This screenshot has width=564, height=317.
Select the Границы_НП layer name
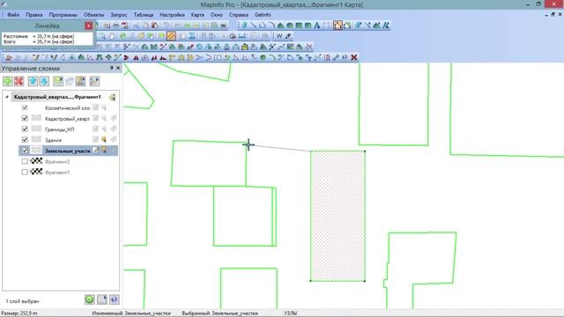coord(59,129)
